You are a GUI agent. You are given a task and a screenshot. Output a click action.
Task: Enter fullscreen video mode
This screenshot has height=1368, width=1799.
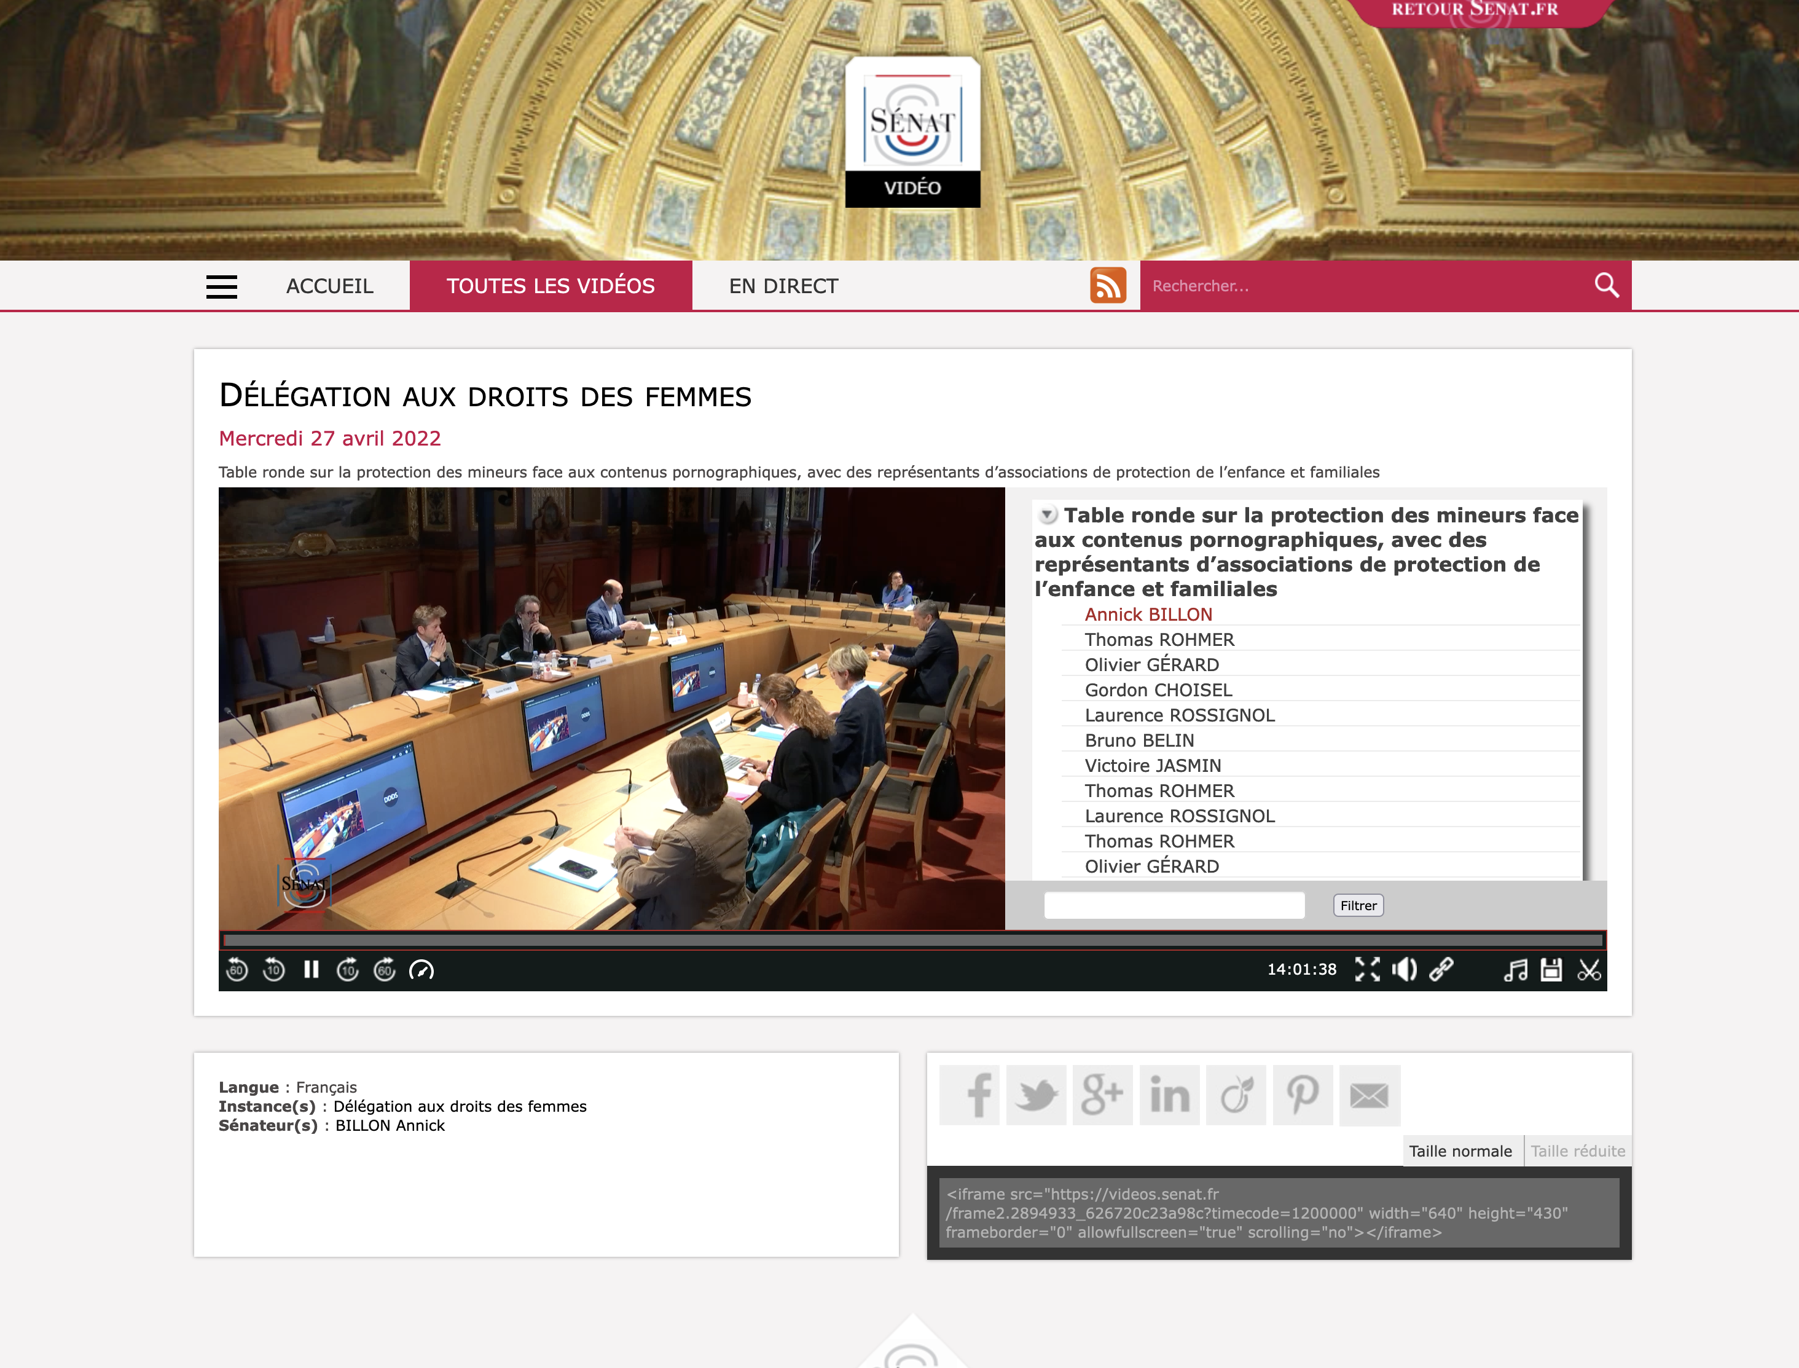tap(1368, 969)
